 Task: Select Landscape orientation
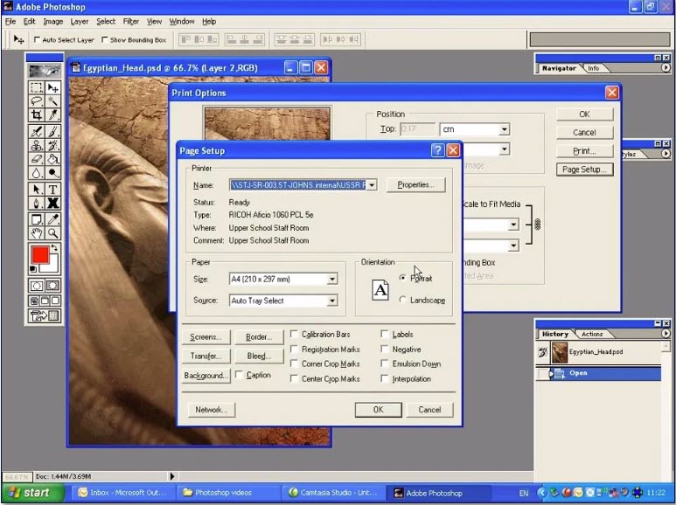click(403, 301)
